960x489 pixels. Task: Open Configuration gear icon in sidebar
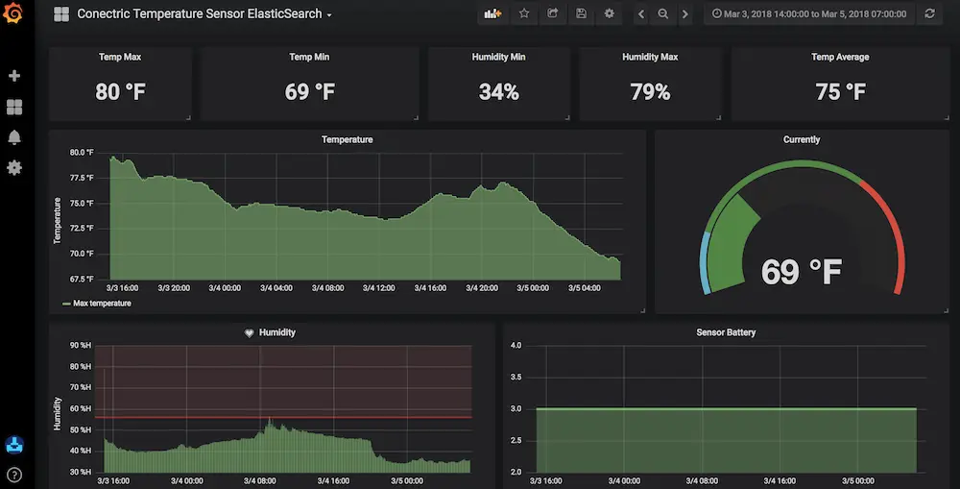14,167
